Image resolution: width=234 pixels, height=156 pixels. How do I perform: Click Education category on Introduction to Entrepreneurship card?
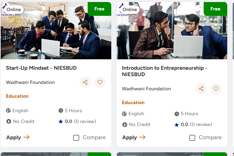(133, 102)
